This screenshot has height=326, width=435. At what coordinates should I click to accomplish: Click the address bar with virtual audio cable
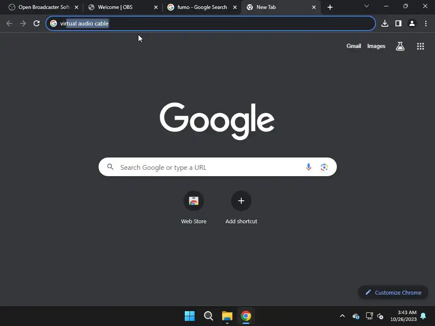tap(211, 24)
